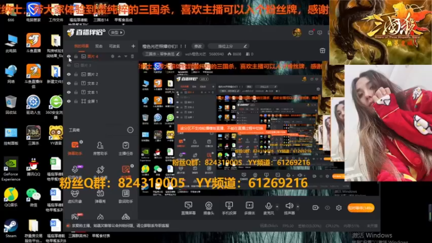Click the orange start streaming button

(361, 208)
